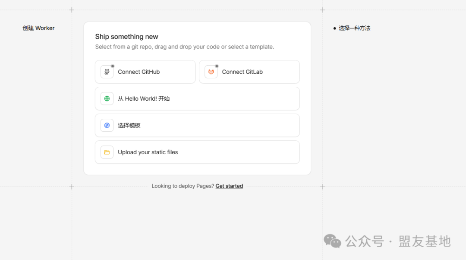Image resolution: width=466 pixels, height=260 pixels.
Task: Click the small badge dot on GitHub icon
Action: (x=113, y=66)
